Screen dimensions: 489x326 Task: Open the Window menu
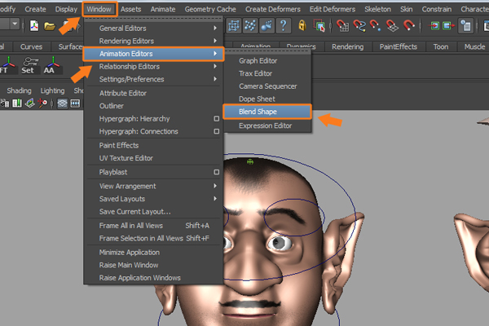click(x=99, y=9)
